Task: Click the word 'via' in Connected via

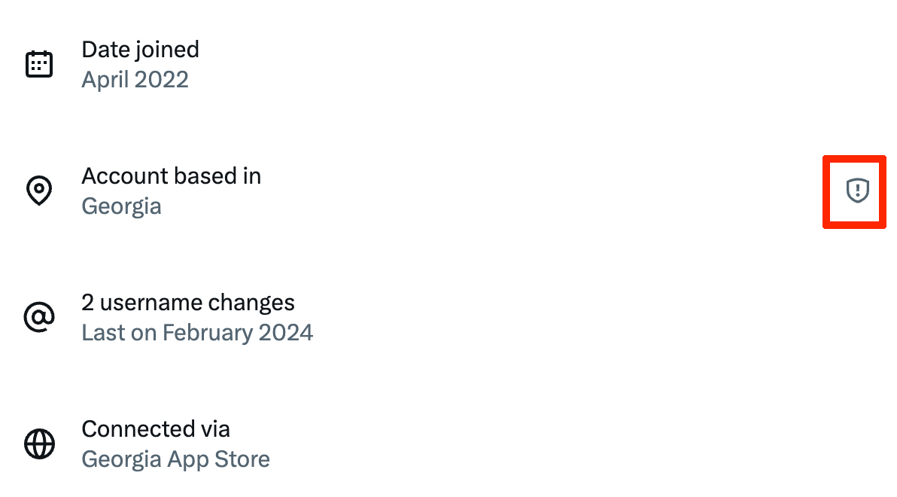Action: pyautogui.click(x=214, y=429)
